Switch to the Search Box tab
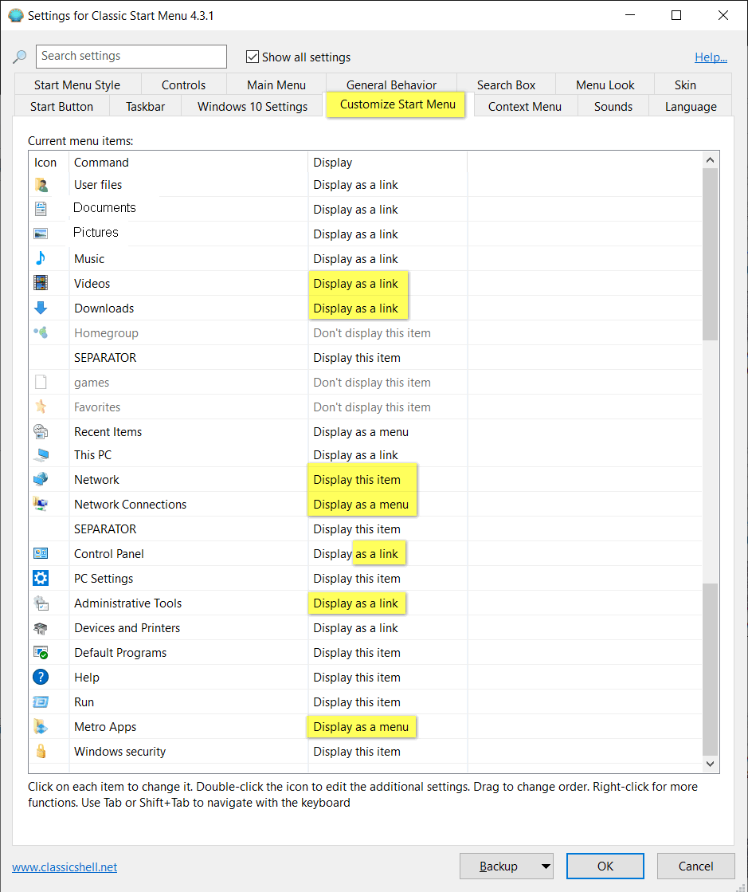This screenshot has height=892, width=748. (506, 84)
